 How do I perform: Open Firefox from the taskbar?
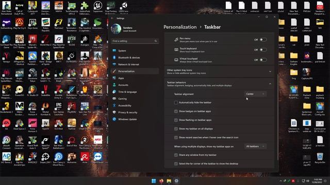[161, 181]
